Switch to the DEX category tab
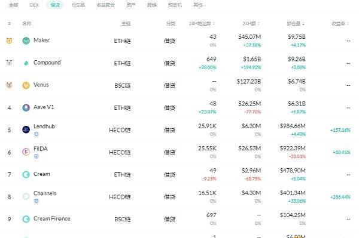 [x=34, y=5]
